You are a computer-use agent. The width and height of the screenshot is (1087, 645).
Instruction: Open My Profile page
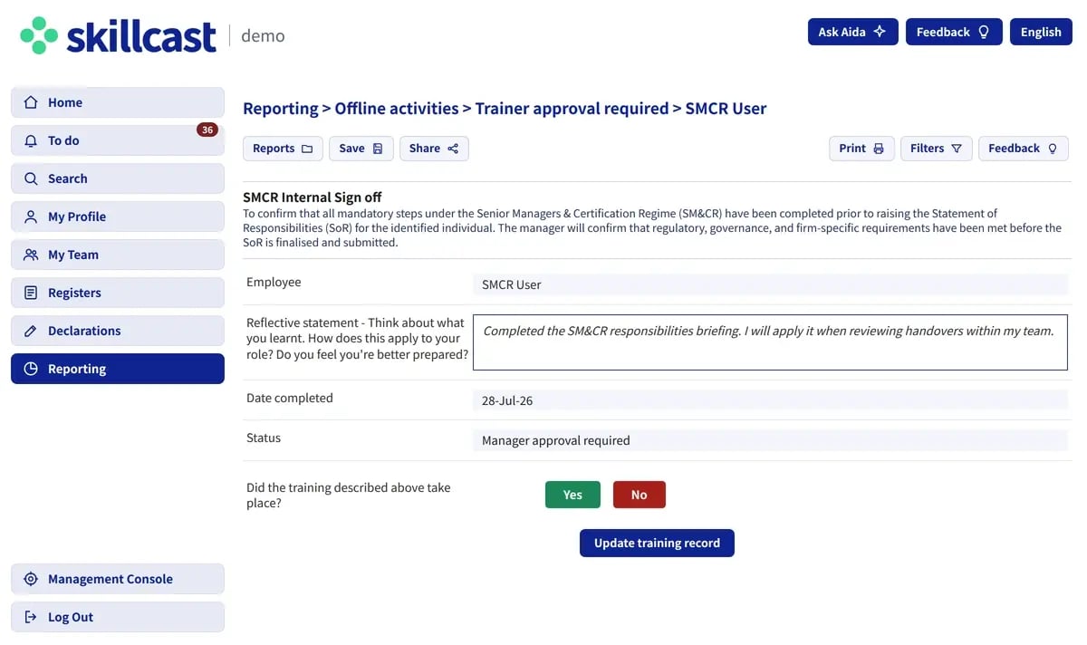click(x=118, y=217)
